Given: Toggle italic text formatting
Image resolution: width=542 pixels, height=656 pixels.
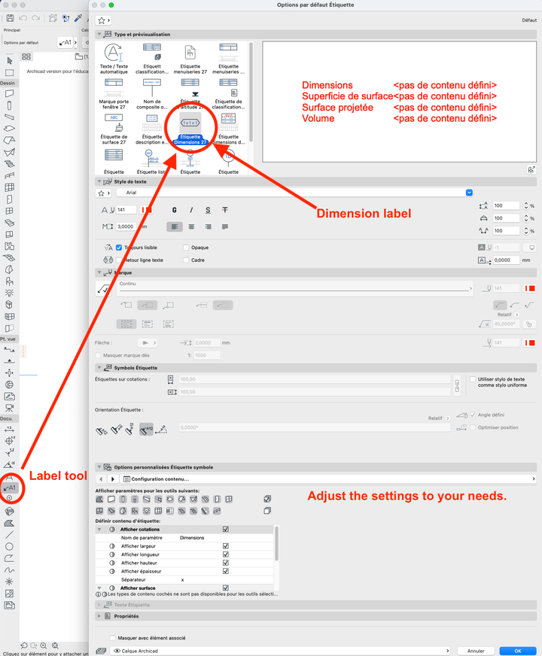Looking at the screenshot, I should point(191,210).
